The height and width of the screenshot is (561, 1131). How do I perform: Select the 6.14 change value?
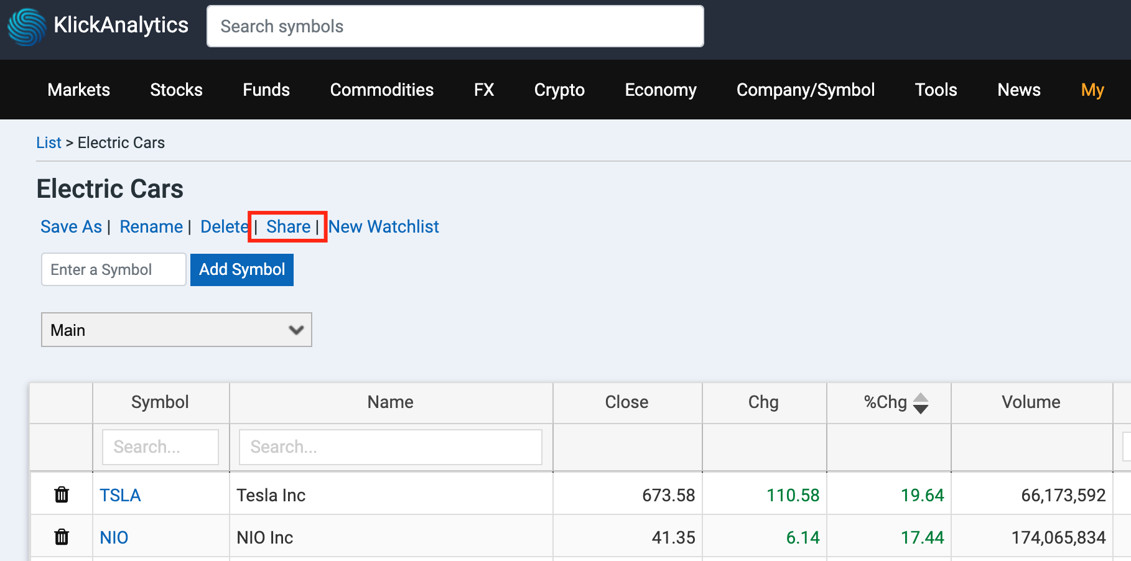(803, 537)
